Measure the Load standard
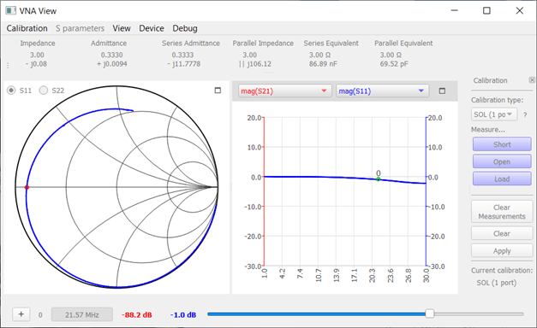This screenshot has width=537, height=328. click(x=502, y=179)
